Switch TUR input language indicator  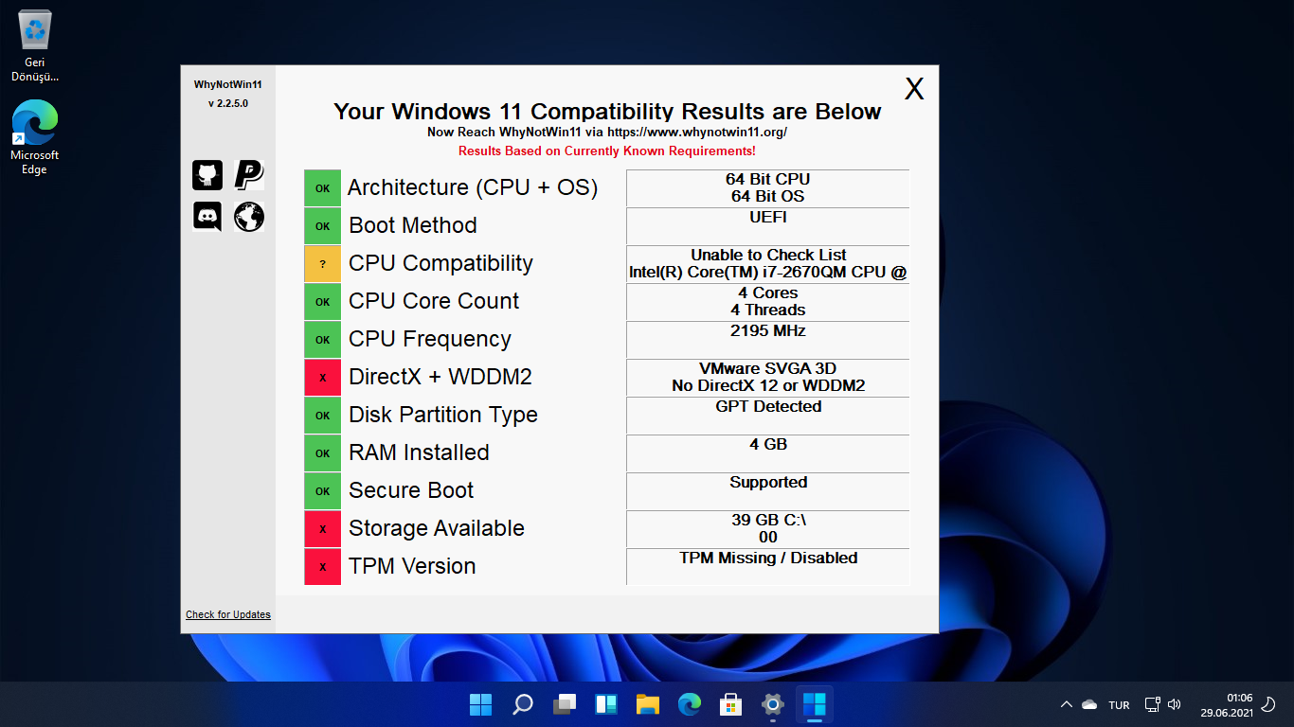(x=1119, y=705)
